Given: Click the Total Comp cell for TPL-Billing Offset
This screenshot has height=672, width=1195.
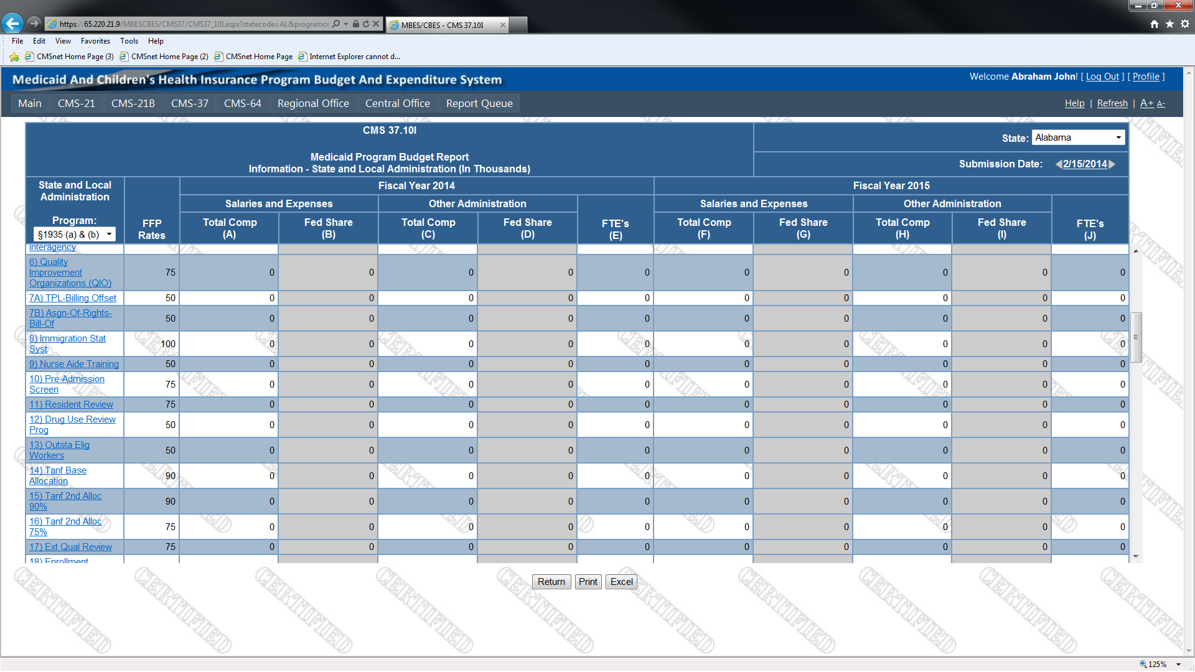Looking at the screenshot, I should (x=229, y=298).
